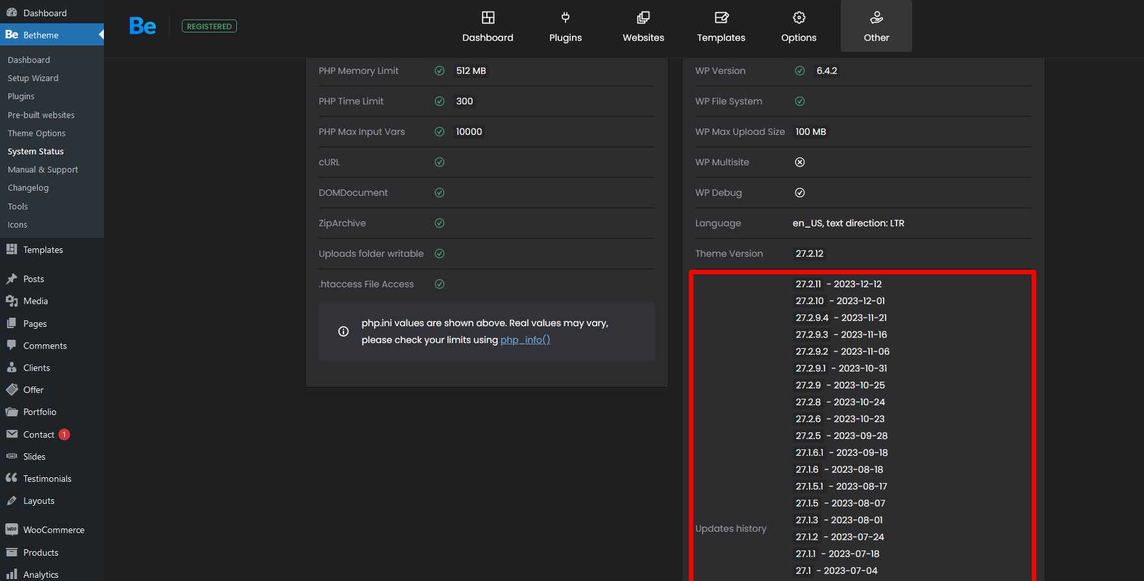Click the Be logo
The width and height of the screenshot is (1144, 581).
pos(142,26)
